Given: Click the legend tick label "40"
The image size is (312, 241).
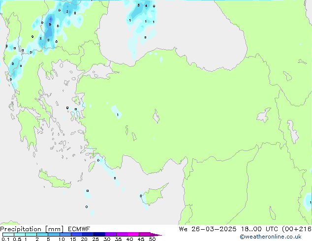Looking at the screenshot, I should coord(129,239).
